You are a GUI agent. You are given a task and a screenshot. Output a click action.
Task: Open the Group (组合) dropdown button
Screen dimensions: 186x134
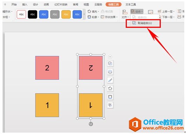pyautogui.click(x=137, y=11)
